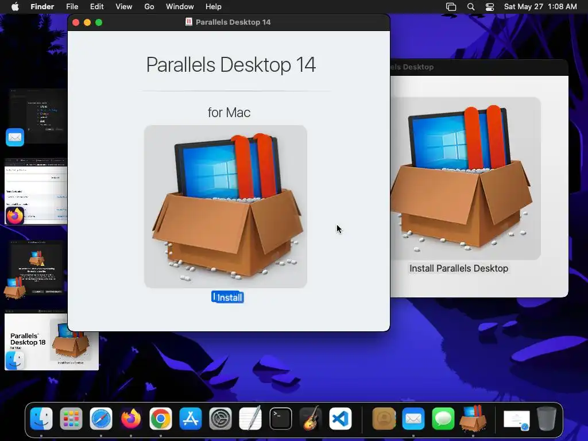Open TextEdit from the Dock
This screenshot has width=588, height=441.
tap(250, 419)
